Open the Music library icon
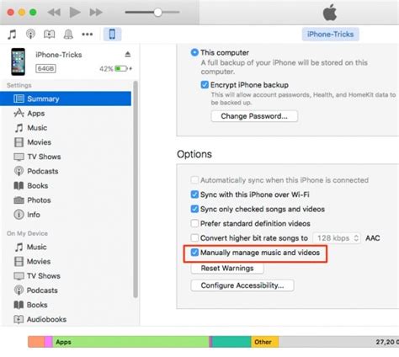The height and width of the screenshot is (357, 399). point(12,35)
